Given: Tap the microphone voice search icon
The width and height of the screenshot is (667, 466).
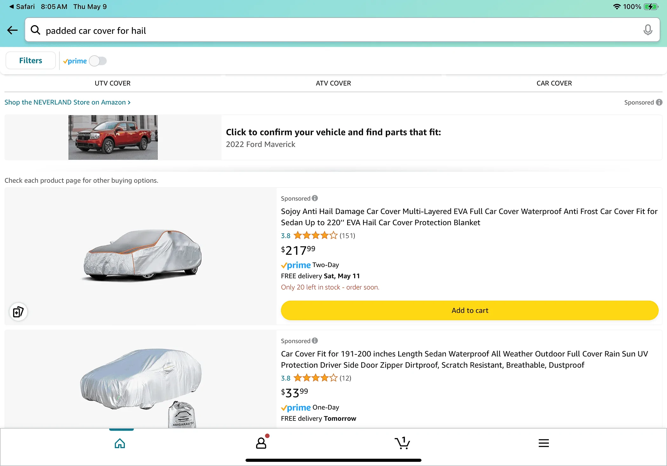Looking at the screenshot, I should coord(648,30).
